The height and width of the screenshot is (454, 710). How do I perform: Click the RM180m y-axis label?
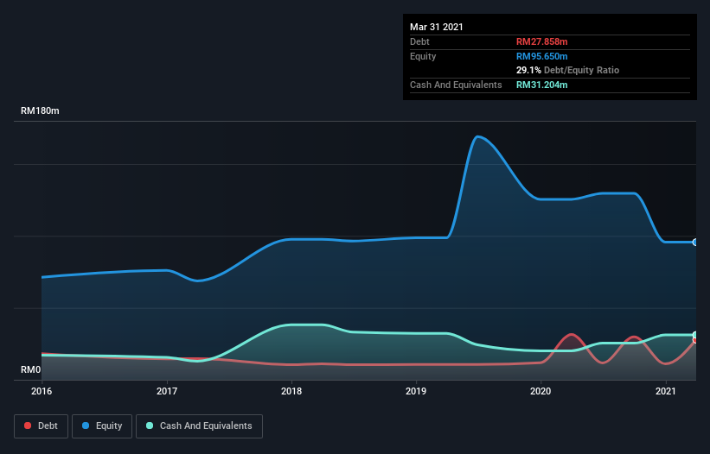[x=40, y=110]
